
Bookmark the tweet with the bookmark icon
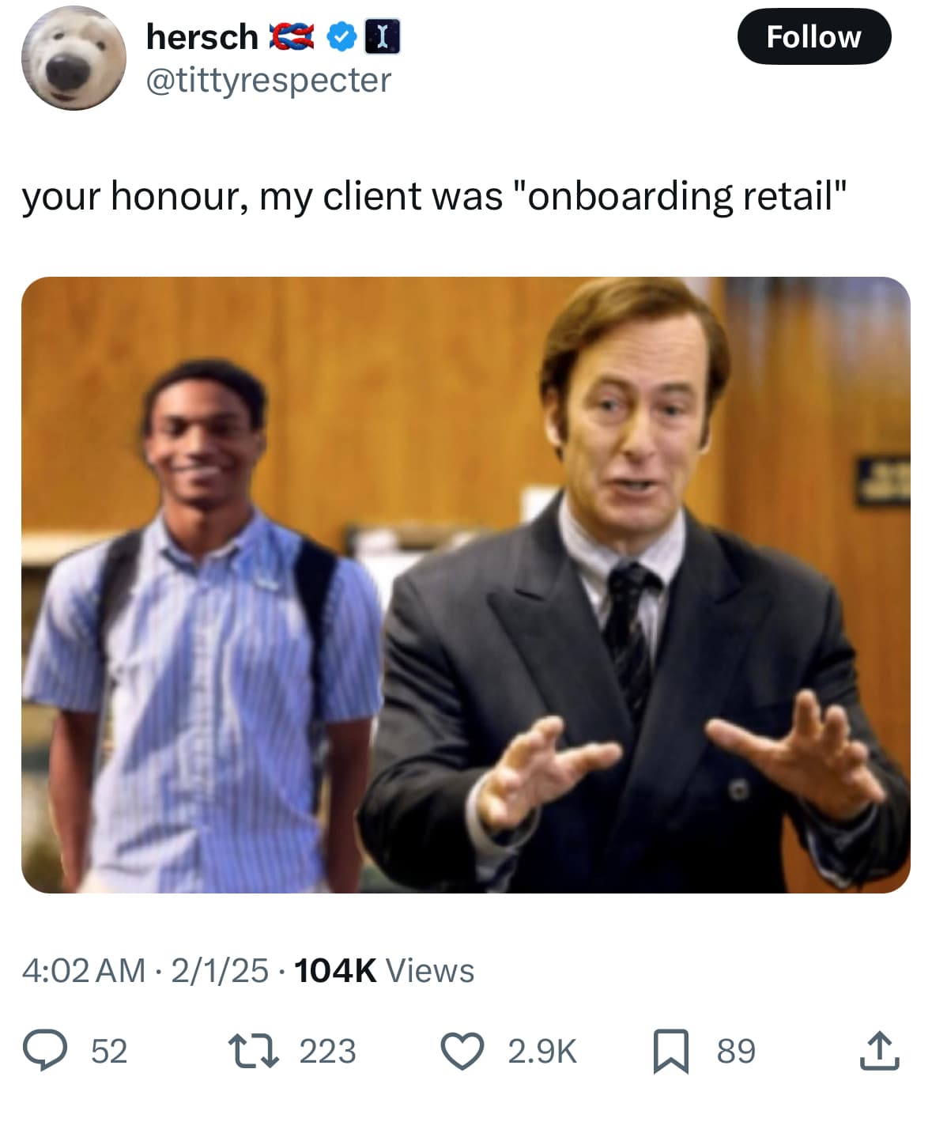(670, 1052)
